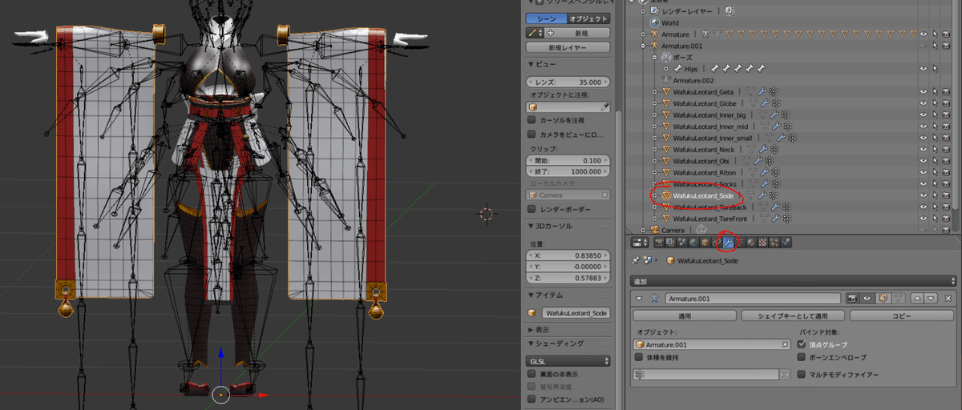Image resolution: width=962 pixels, height=410 pixels.
Task: Open the Texture properties tab (checkerboard)
Action: pos(762,242)
